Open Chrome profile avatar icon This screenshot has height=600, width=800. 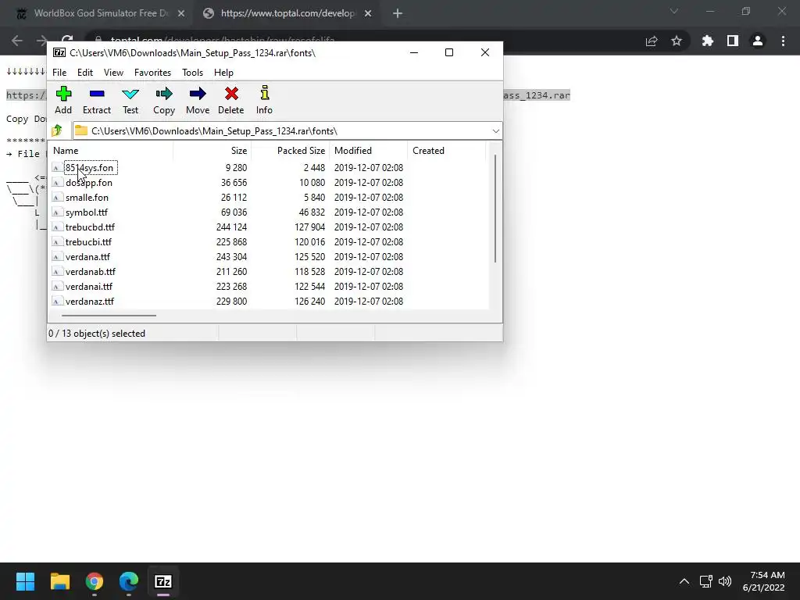[x=758, y=41]
